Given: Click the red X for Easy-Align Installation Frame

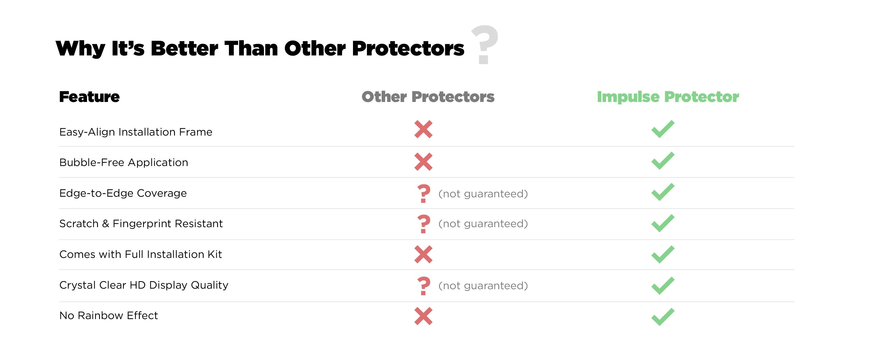Looking at the screenshot, I should click(423, 129).
